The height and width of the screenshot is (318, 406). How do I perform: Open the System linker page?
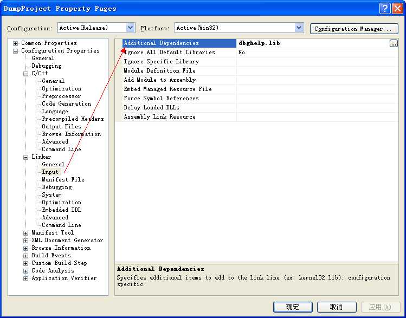(x=52, y=195)
